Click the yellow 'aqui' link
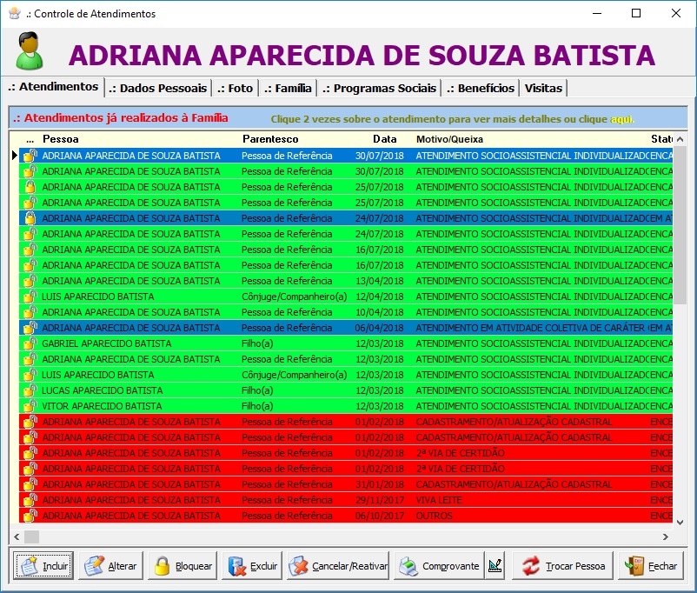This screenshot has width=697, height=593. click(x=622, y=118)
